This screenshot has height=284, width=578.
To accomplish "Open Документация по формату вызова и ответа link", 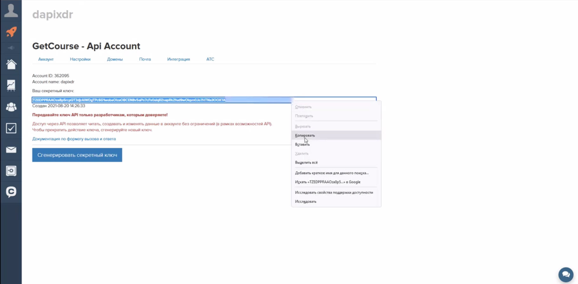I will [74, 139].
